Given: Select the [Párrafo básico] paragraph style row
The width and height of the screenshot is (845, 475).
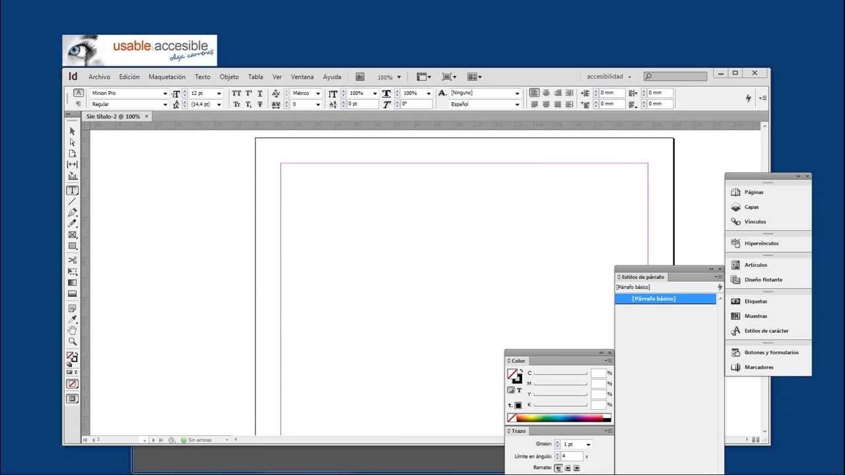Looking at the screenshot, I should [665, 299].
